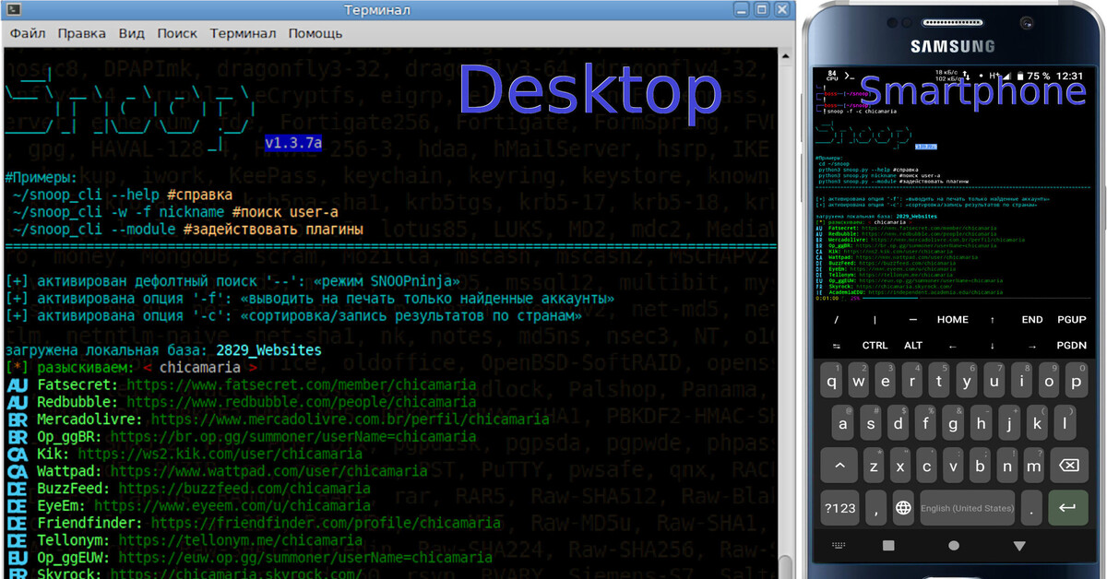Tap the slash extra key on phone

[837, 320]
